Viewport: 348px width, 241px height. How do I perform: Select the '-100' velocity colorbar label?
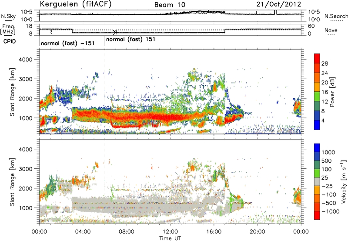329,194
